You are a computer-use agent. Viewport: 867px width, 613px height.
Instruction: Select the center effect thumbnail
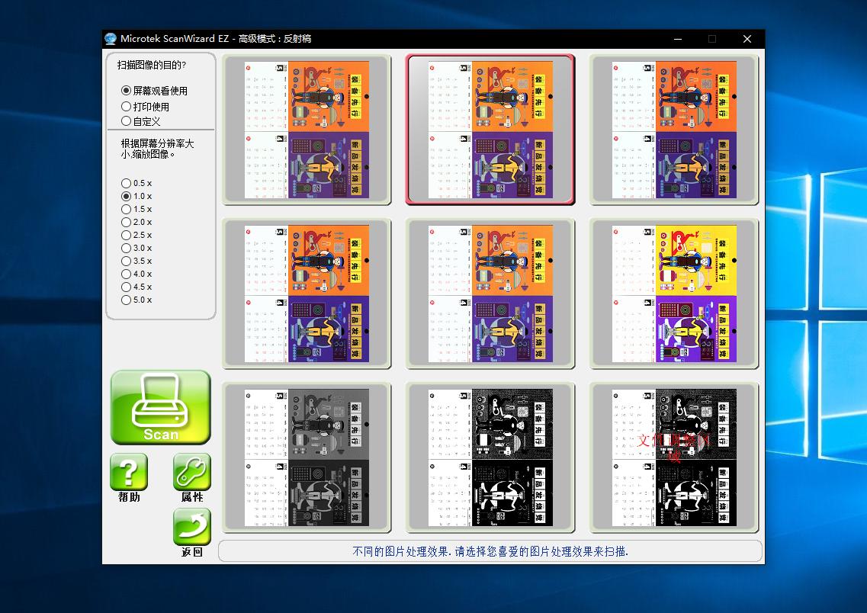pos(490,294)
